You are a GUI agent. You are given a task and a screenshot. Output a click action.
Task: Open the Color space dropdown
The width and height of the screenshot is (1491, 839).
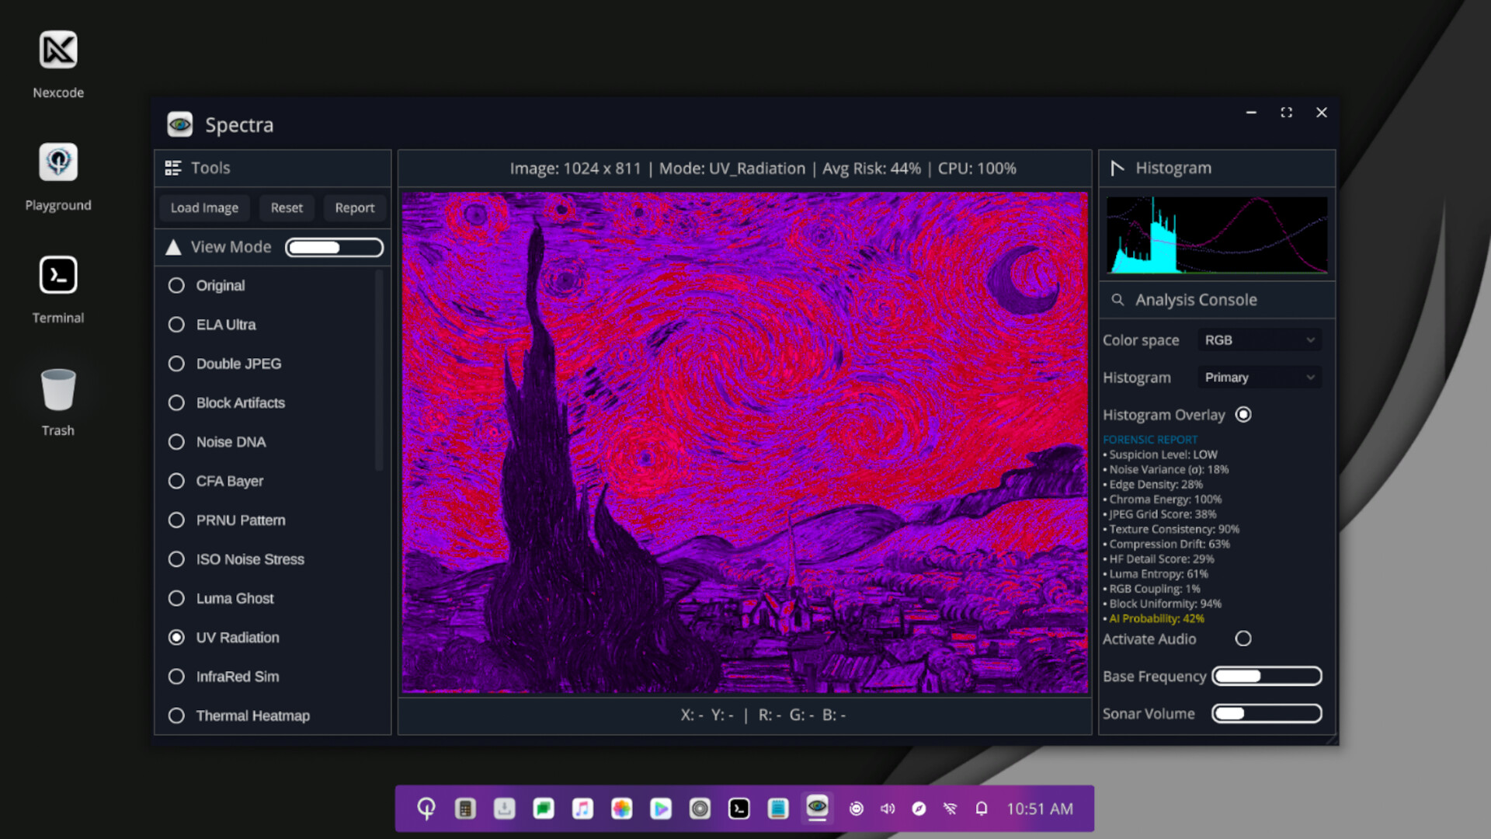[1259, 339]
